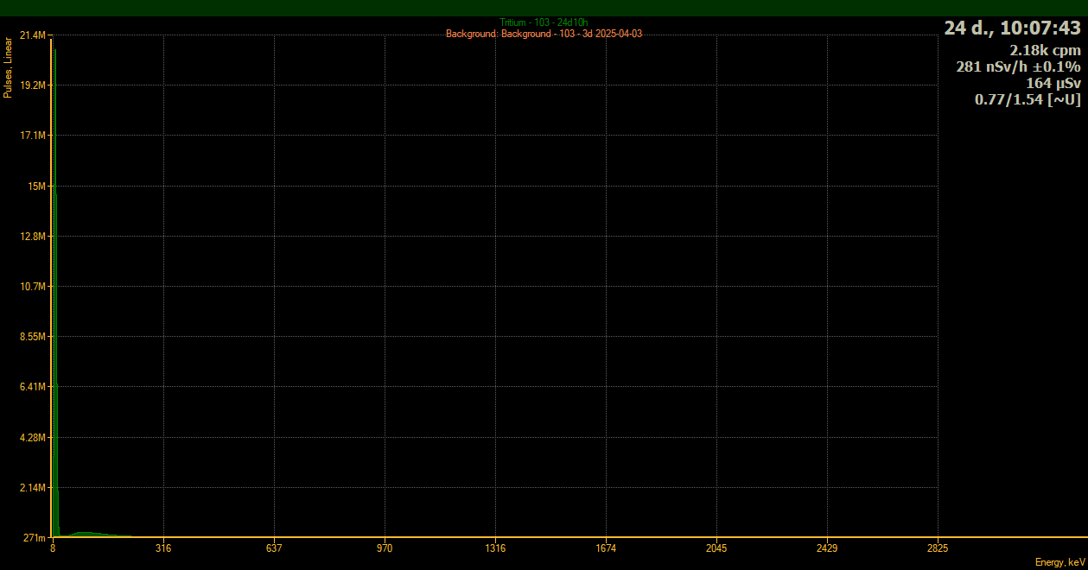Select the 281 nSv/h dose rate readout

point(1018,66)
